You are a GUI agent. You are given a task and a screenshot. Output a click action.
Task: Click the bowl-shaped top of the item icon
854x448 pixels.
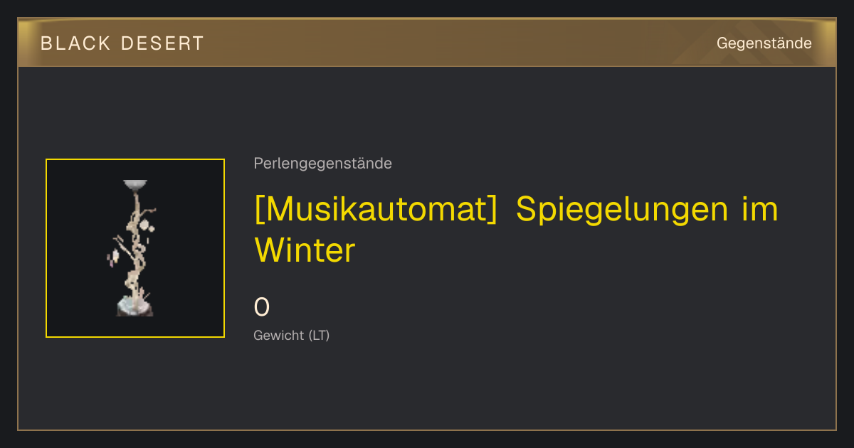(135, 184)
